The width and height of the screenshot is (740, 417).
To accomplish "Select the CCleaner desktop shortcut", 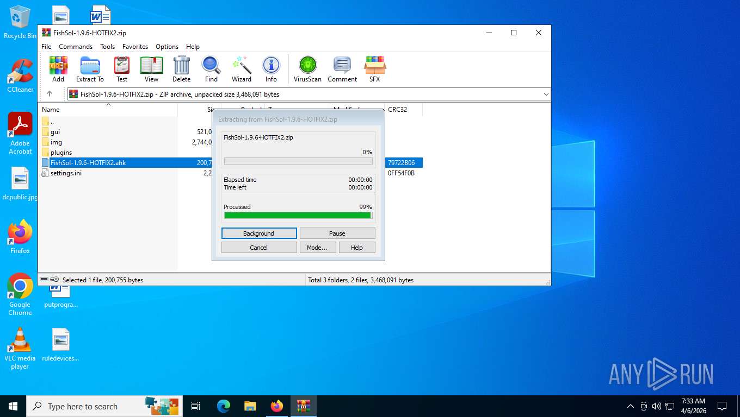I will (x=20, y=76).
